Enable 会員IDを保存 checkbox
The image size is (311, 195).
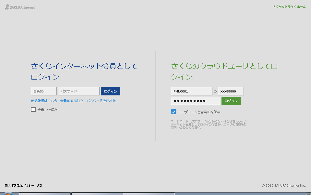click(33, 109)
